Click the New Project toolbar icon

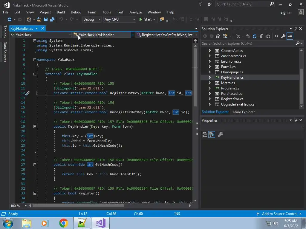(29, 19)
